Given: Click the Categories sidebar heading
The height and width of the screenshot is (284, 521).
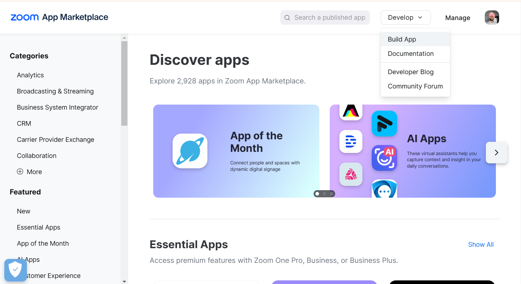Looking at the screenshot, I should coord(29,56).
